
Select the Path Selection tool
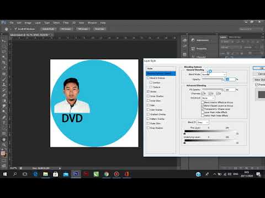(4, 128)
